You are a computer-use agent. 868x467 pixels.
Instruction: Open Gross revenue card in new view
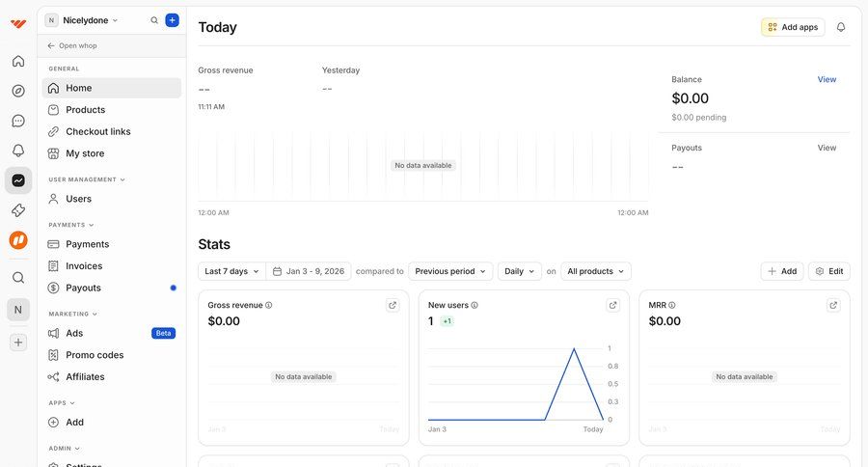[x=393, y=305]
